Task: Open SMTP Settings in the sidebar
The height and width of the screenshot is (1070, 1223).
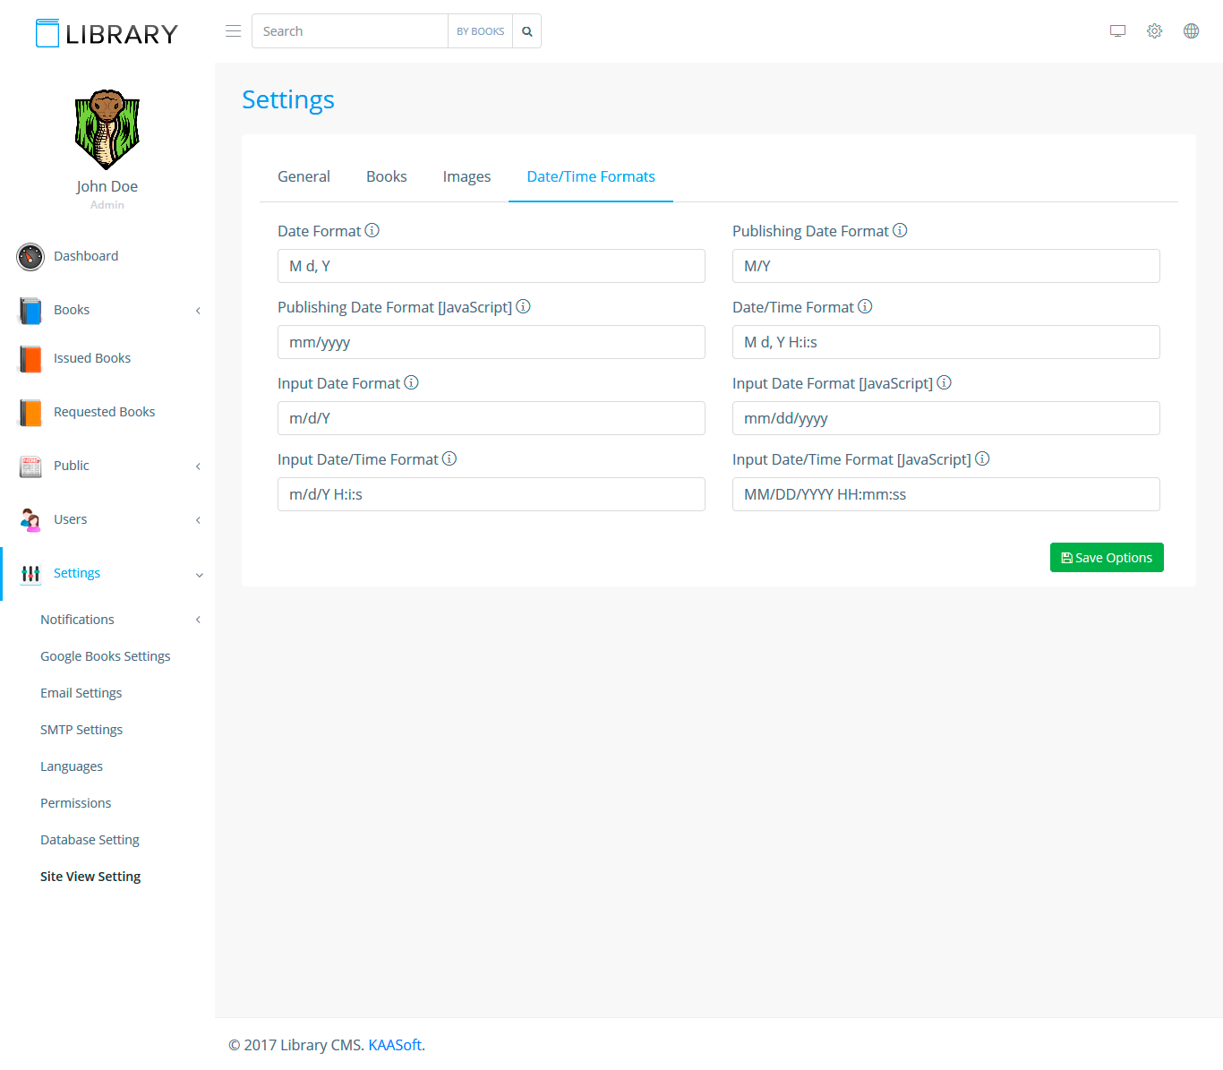Action: (x=81, y=730)
